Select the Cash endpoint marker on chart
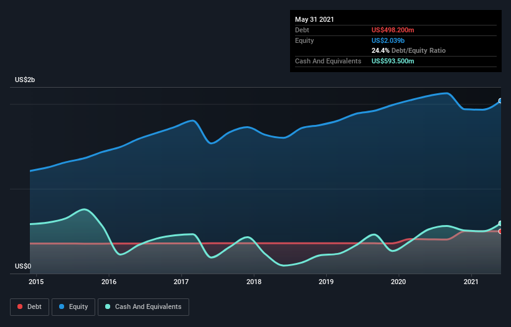Screen dimensions: 511x327 point(500,223)
